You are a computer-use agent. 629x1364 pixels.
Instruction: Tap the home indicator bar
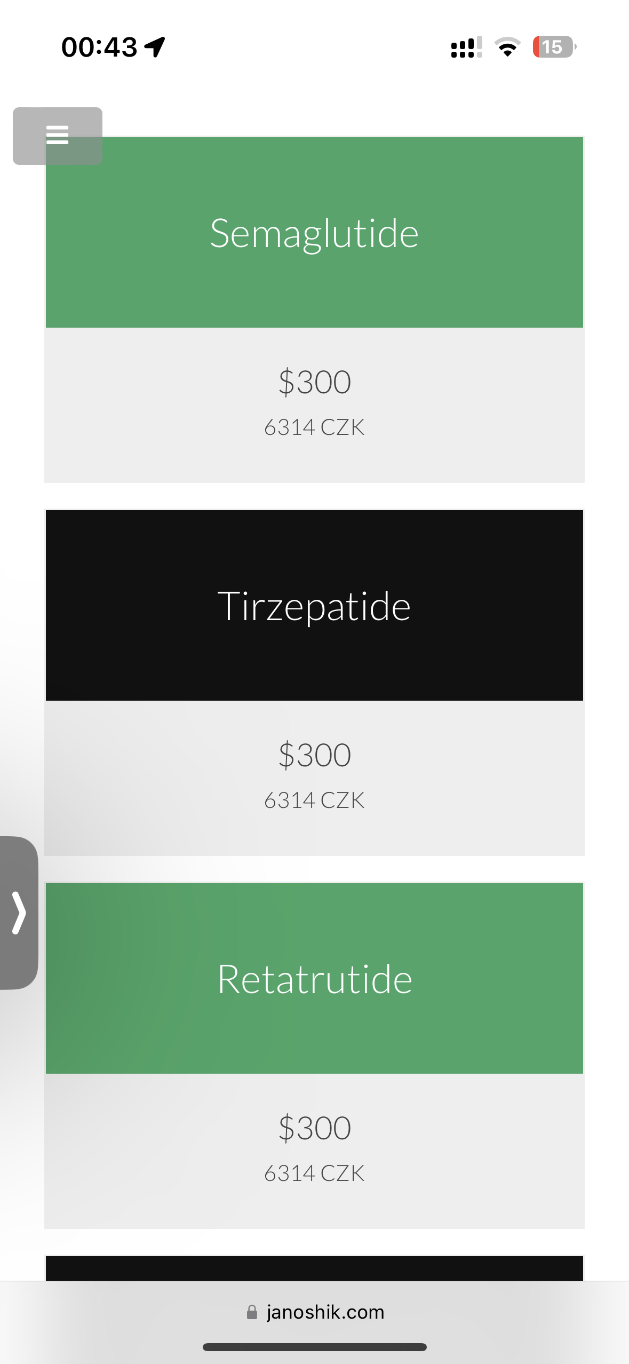tap(314, 1347)
